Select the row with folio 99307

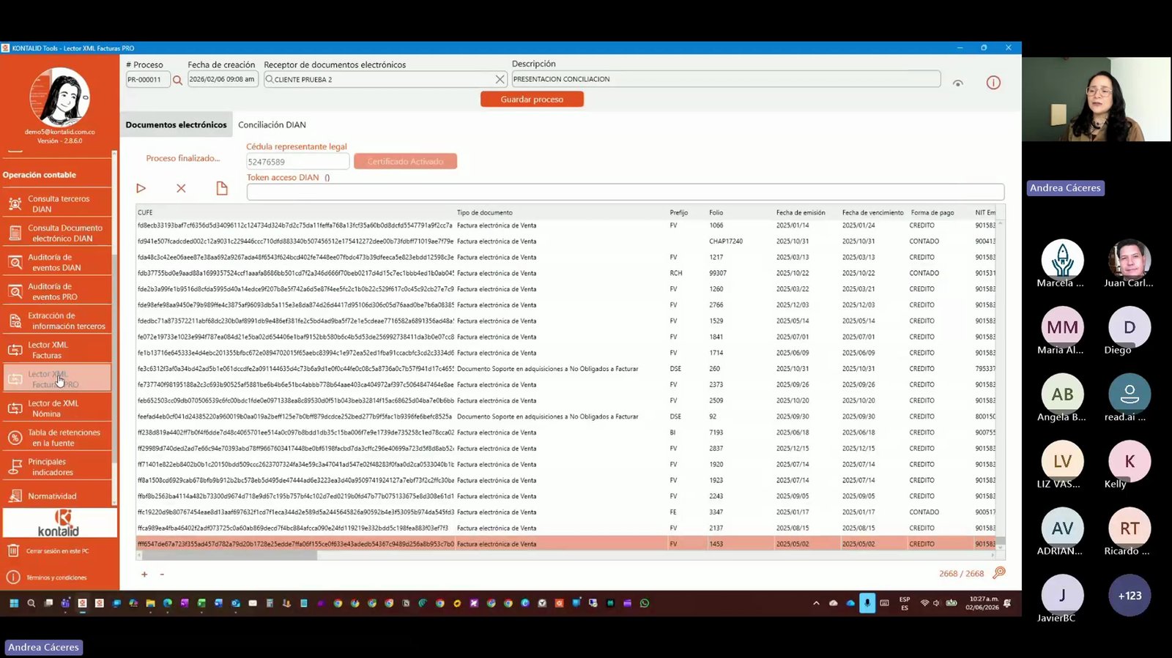point(565,273)
